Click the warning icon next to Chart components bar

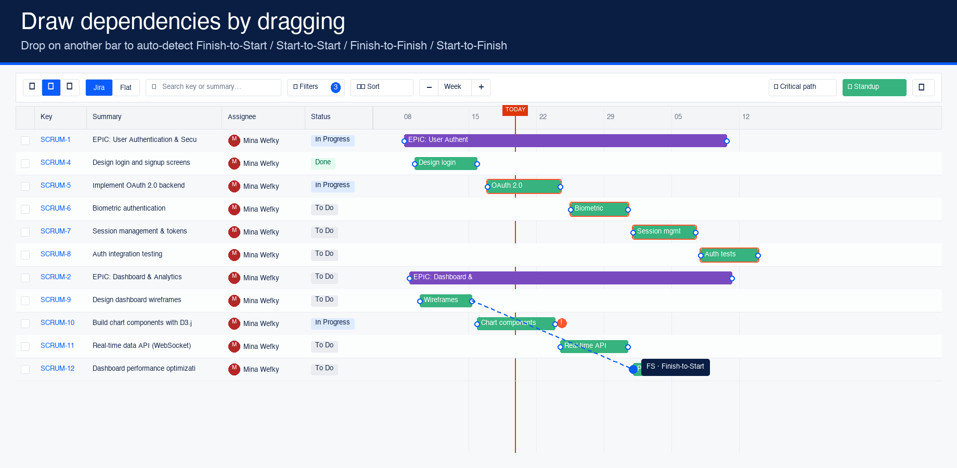click(x=562, y=323)
